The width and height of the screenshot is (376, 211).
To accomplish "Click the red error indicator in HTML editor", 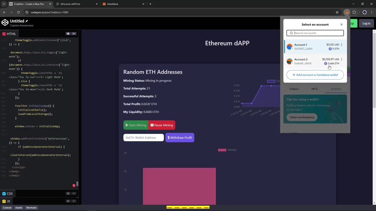I will point(74,186).
